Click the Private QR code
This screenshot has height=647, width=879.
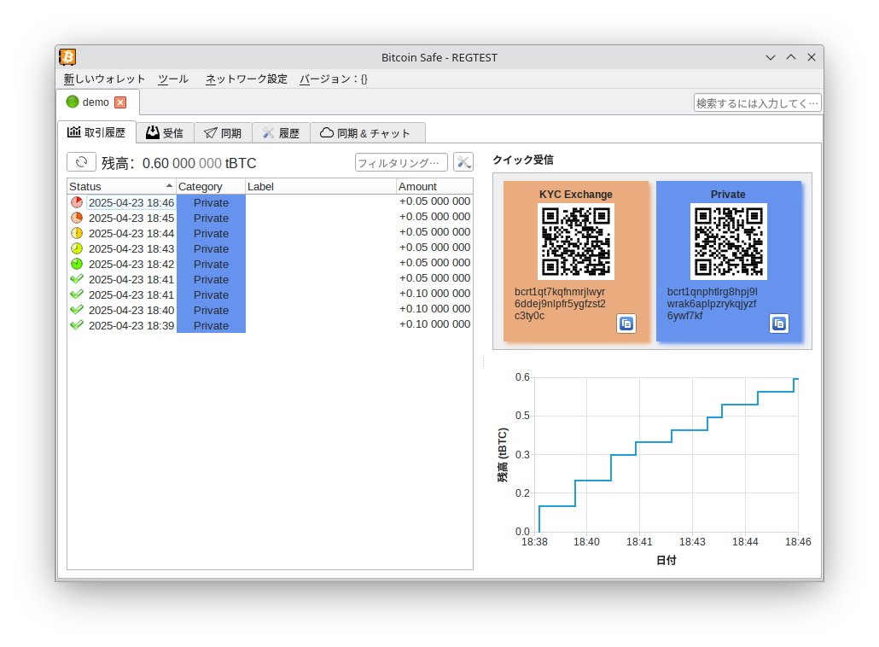(728, 242)
